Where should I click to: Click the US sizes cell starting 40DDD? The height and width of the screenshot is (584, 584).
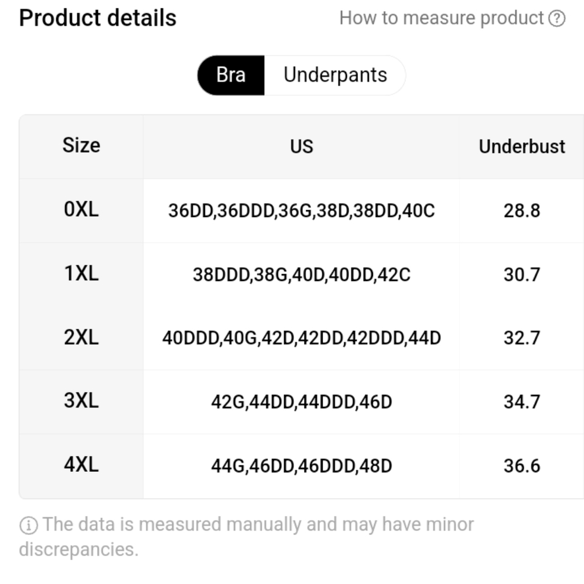click(301, 338)
